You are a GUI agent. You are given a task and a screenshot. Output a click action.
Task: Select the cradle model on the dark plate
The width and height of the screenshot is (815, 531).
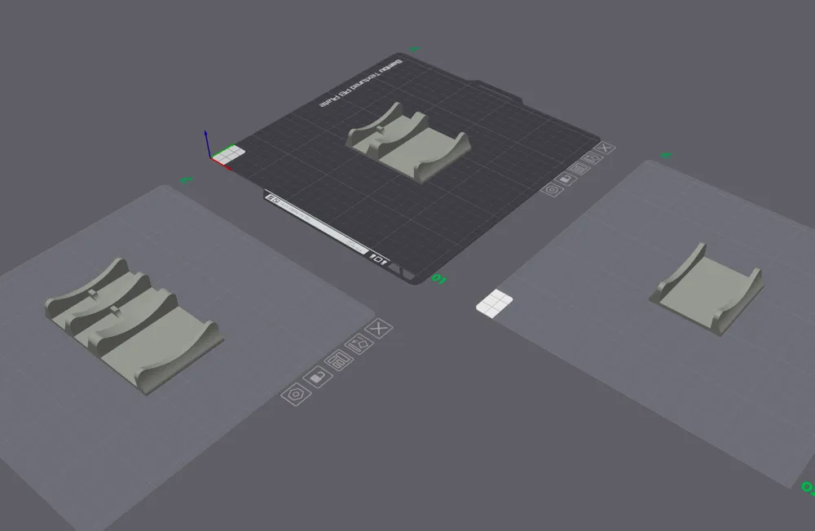(x=407, y=145)
